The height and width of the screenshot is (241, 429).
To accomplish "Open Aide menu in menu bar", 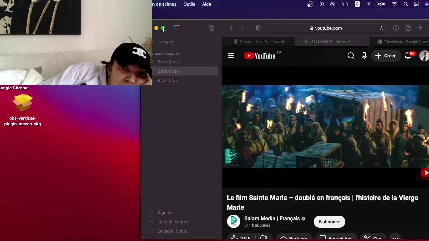I will [x=206, y=4].
